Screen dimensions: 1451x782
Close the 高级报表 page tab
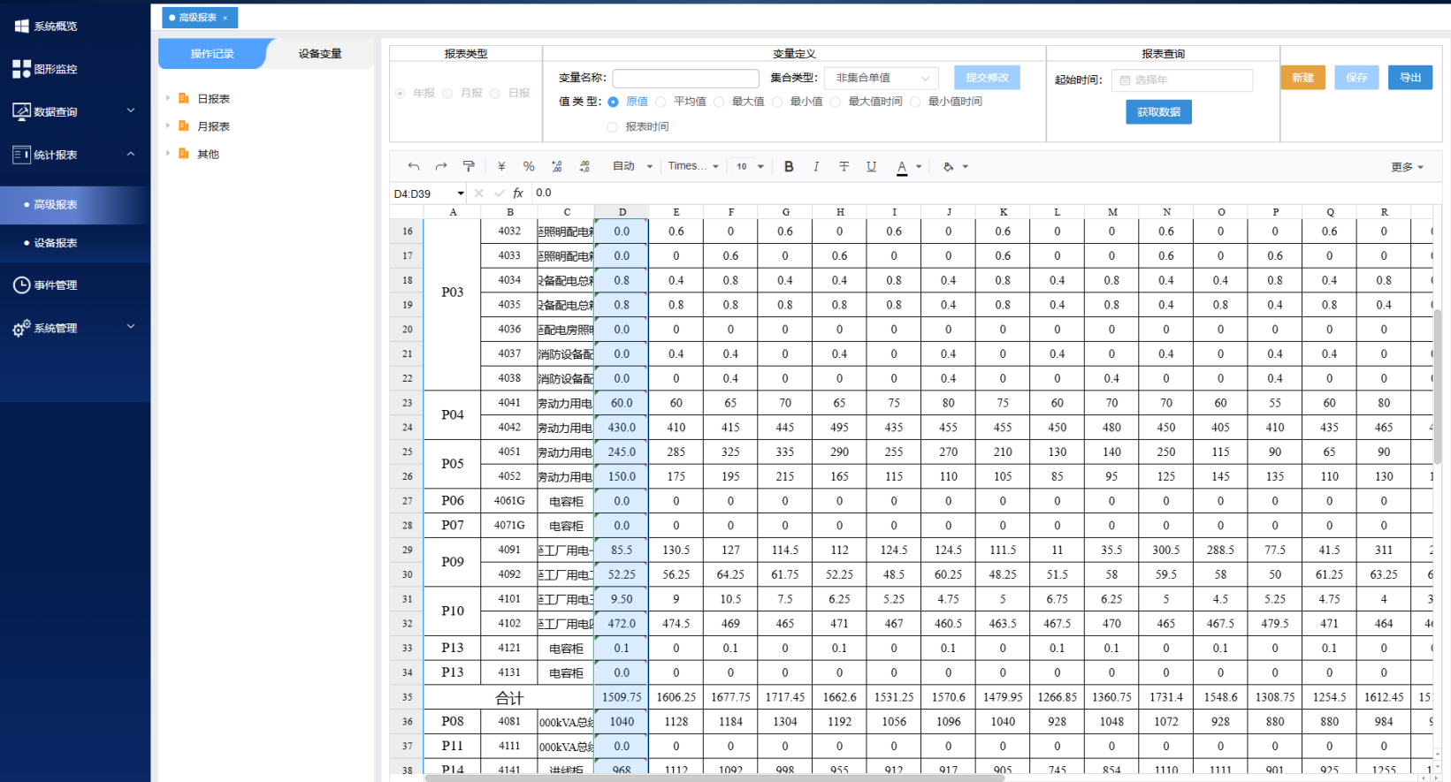[x=225, y=18]
